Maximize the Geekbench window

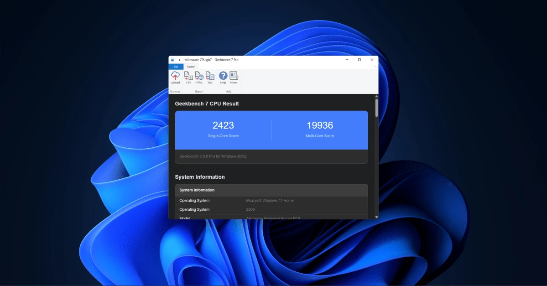tap(359, 60)
